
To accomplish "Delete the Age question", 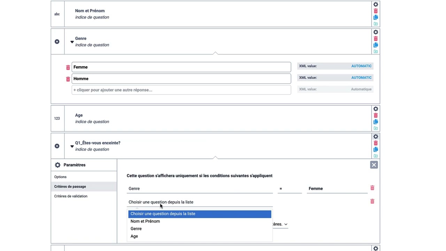I will [376, 115].
